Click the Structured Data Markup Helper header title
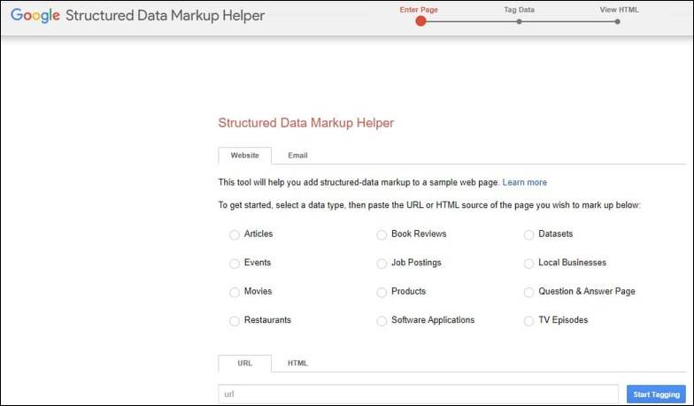 point(165,16)
